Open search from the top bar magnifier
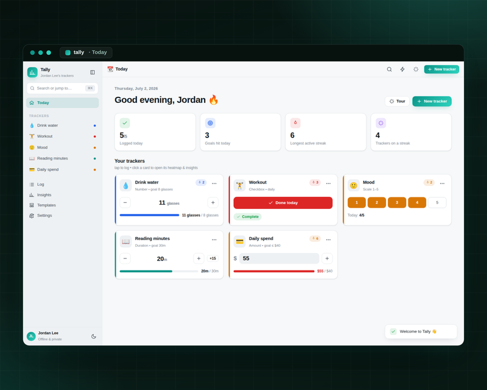The width and height of the screenshot is (487, 390). (x=389, y=69)
